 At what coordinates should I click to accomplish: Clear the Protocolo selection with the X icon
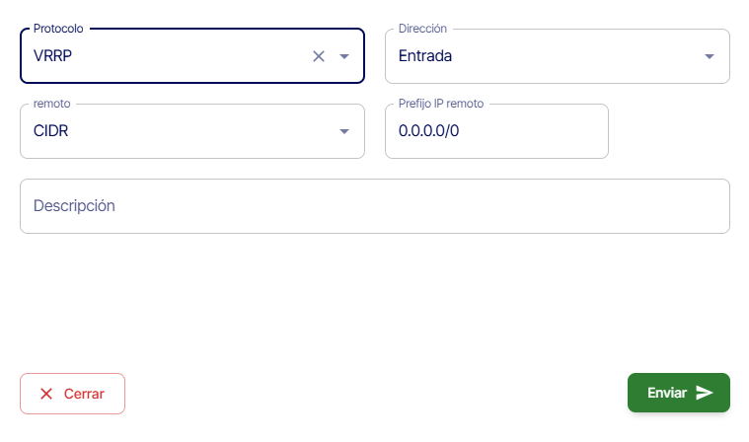(x=319, y=56)
